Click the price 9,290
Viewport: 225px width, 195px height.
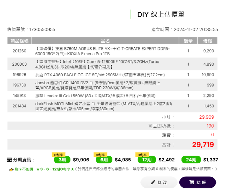[209, 51]
